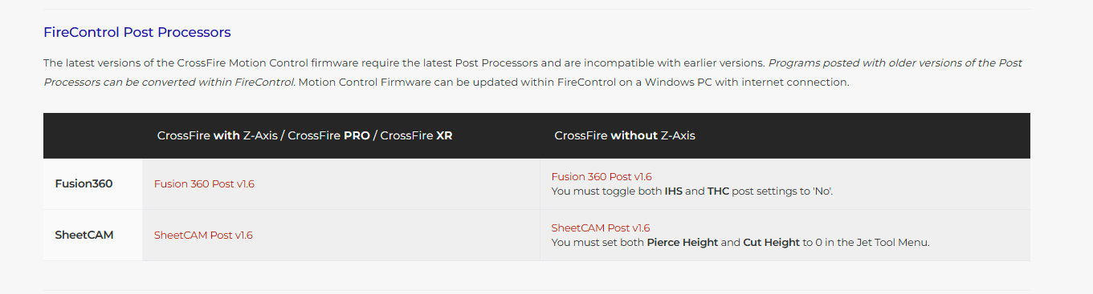Select the Fusion360 row label
The height and width of the screenshot is (294, 1093).
pyautogui.click(x=84, y=183)
